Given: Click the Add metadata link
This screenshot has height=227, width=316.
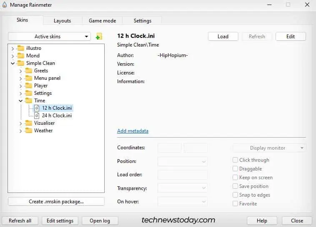Looking at the screenshot, I should point(133,131).
